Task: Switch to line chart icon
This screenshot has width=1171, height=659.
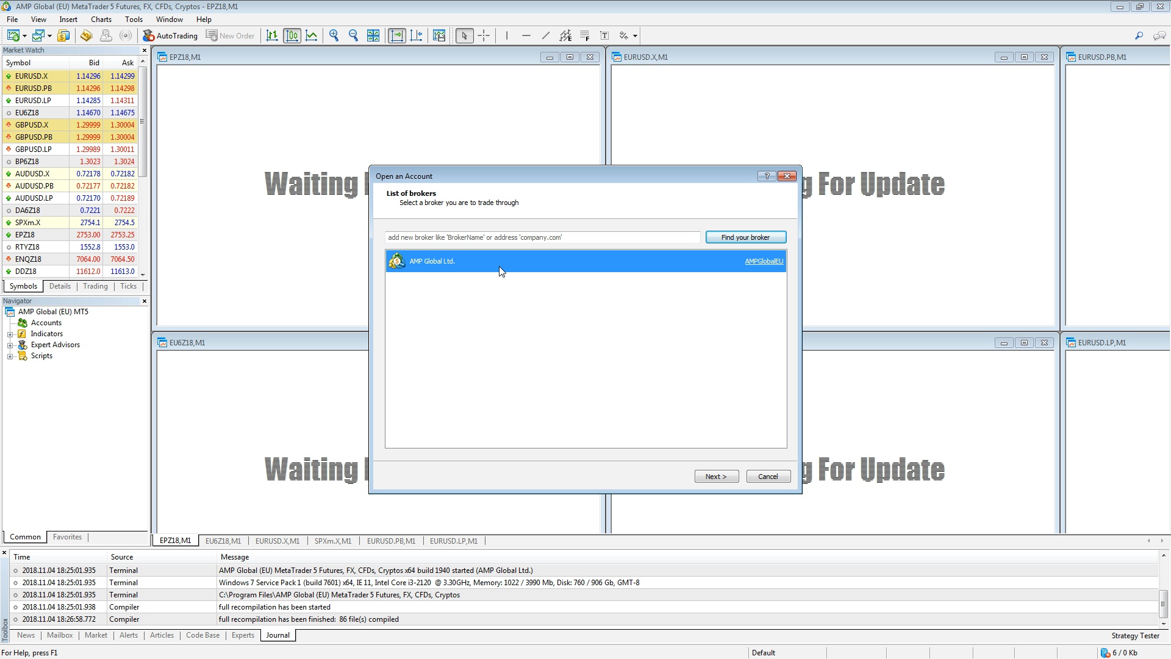Action: coord(312,36)
